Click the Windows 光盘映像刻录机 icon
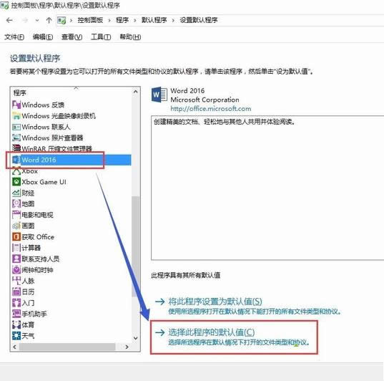 pos(16,116)
